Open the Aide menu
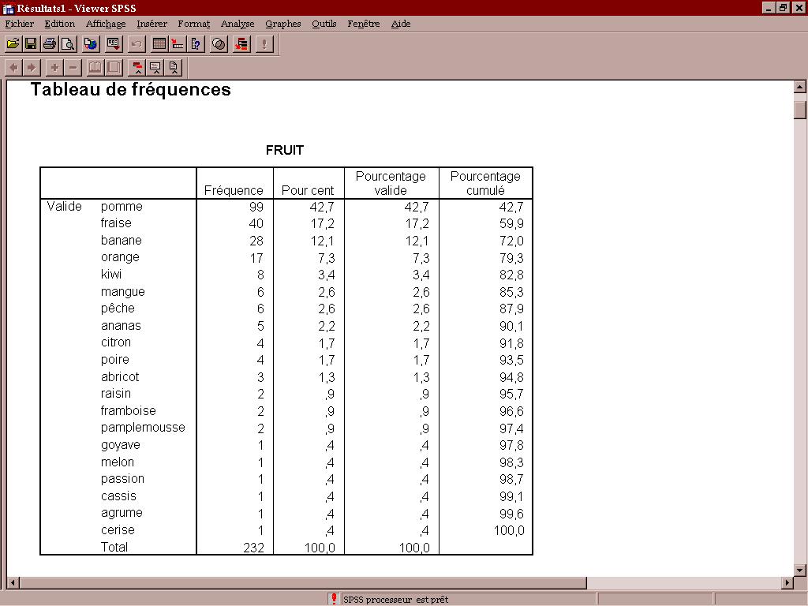This screenshot has width=808, height=606. pos(400,24)
